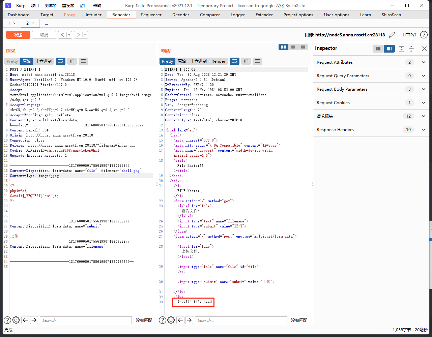The height and width of the screenshot is (337, 432).
Task: Click the Burp Suite logo icon
Action: click(8, 5)
